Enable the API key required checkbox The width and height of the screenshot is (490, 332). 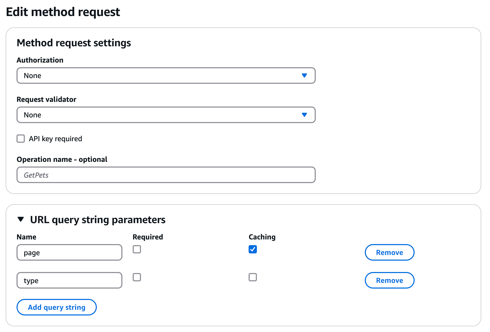pos(21,139)
